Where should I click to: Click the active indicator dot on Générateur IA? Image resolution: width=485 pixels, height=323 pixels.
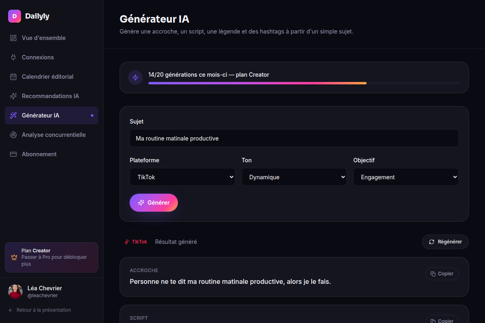[92, 115]
